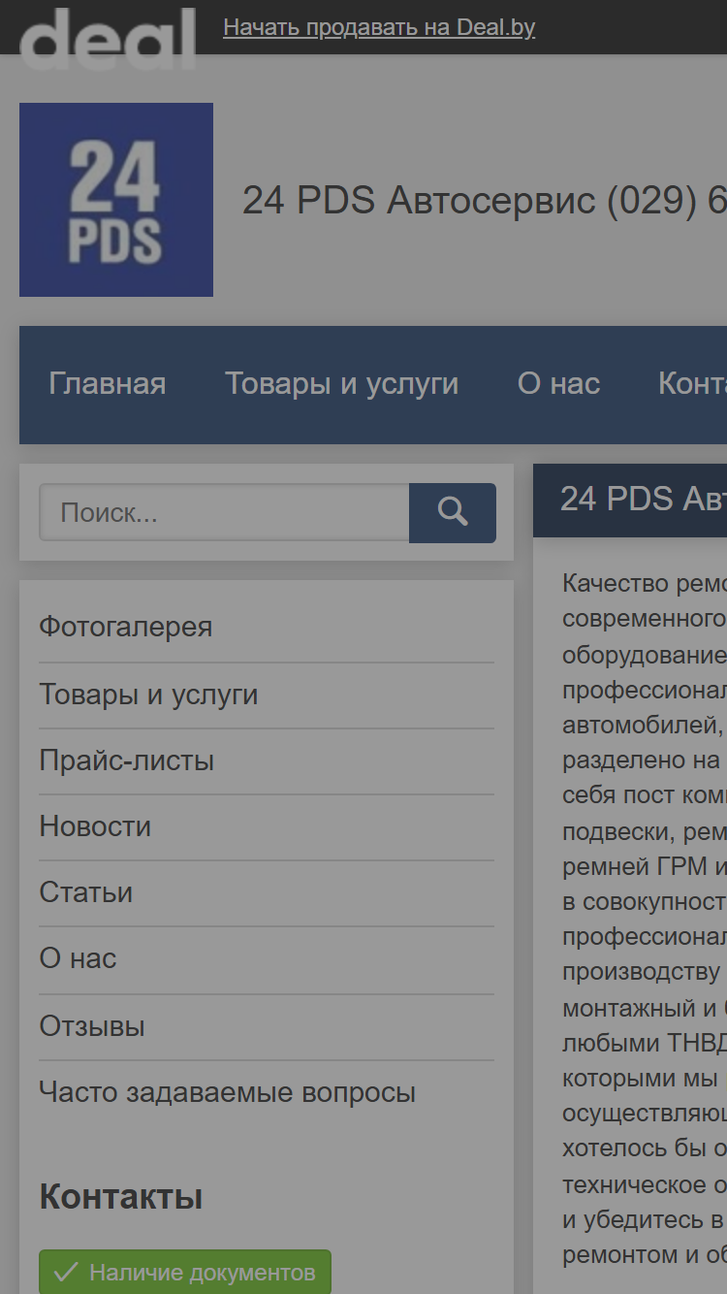Click the green Наличие документов badge

click(185, 1272)
